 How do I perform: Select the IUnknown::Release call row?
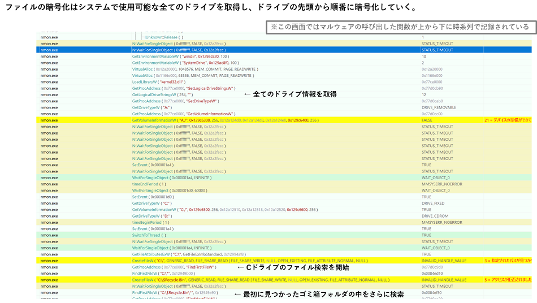click(x=284, y=37)
